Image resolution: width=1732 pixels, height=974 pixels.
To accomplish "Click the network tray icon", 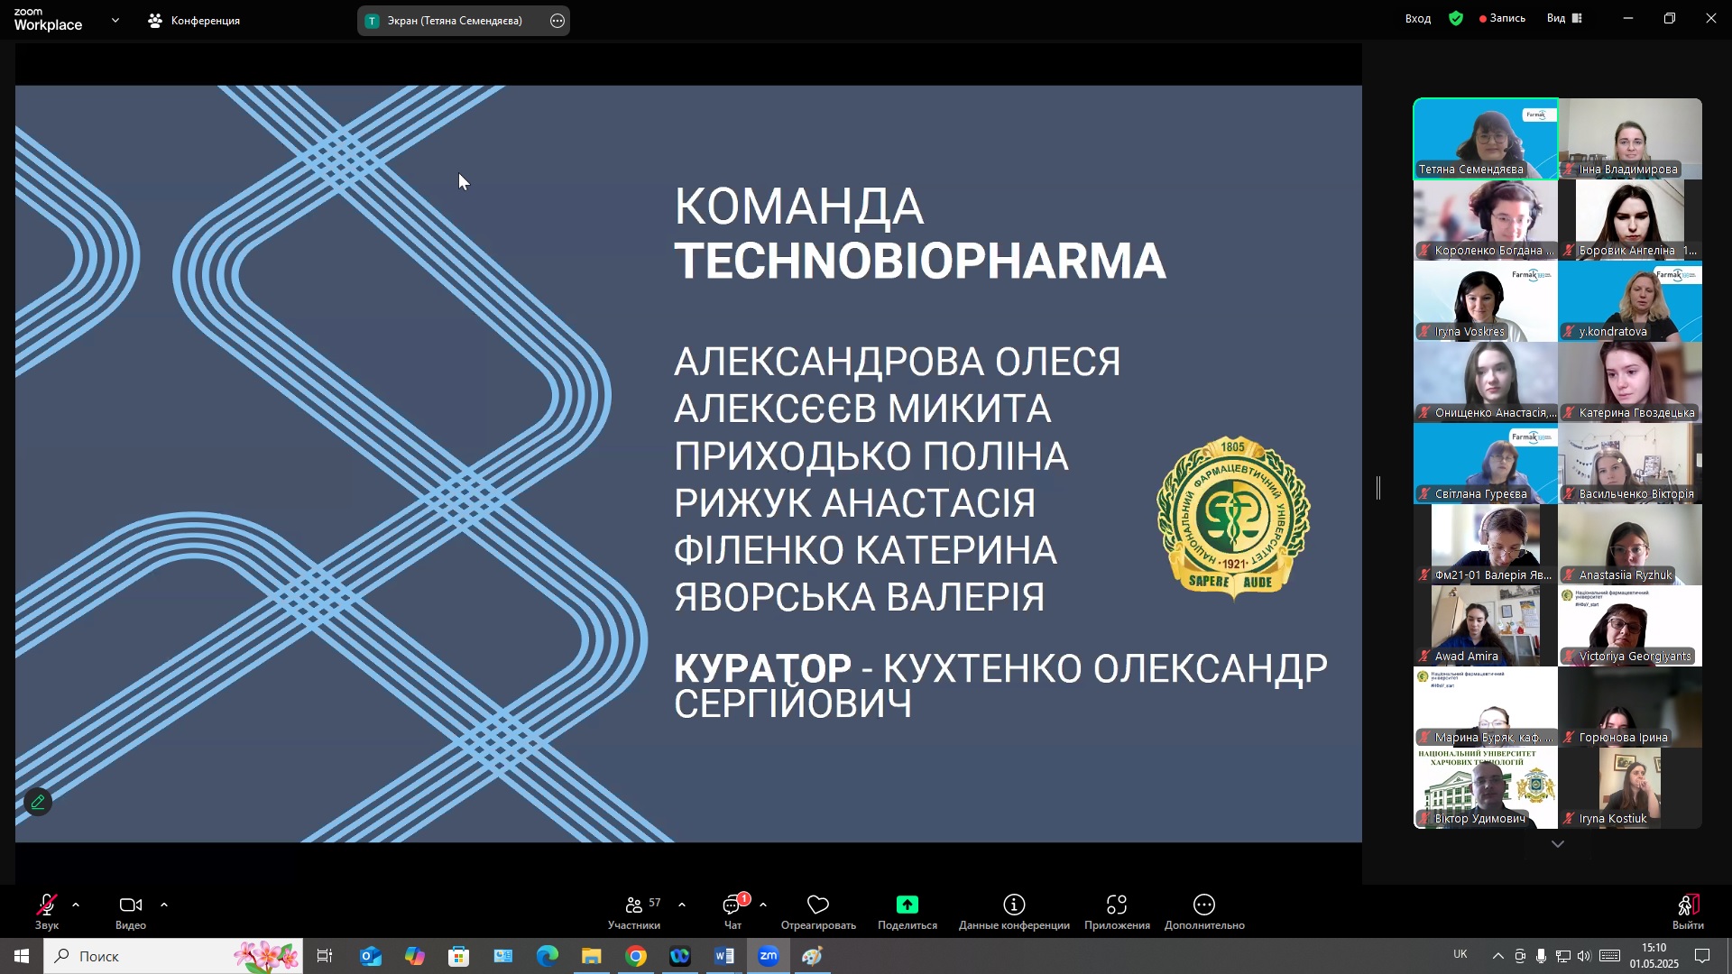I will 1563,956.
